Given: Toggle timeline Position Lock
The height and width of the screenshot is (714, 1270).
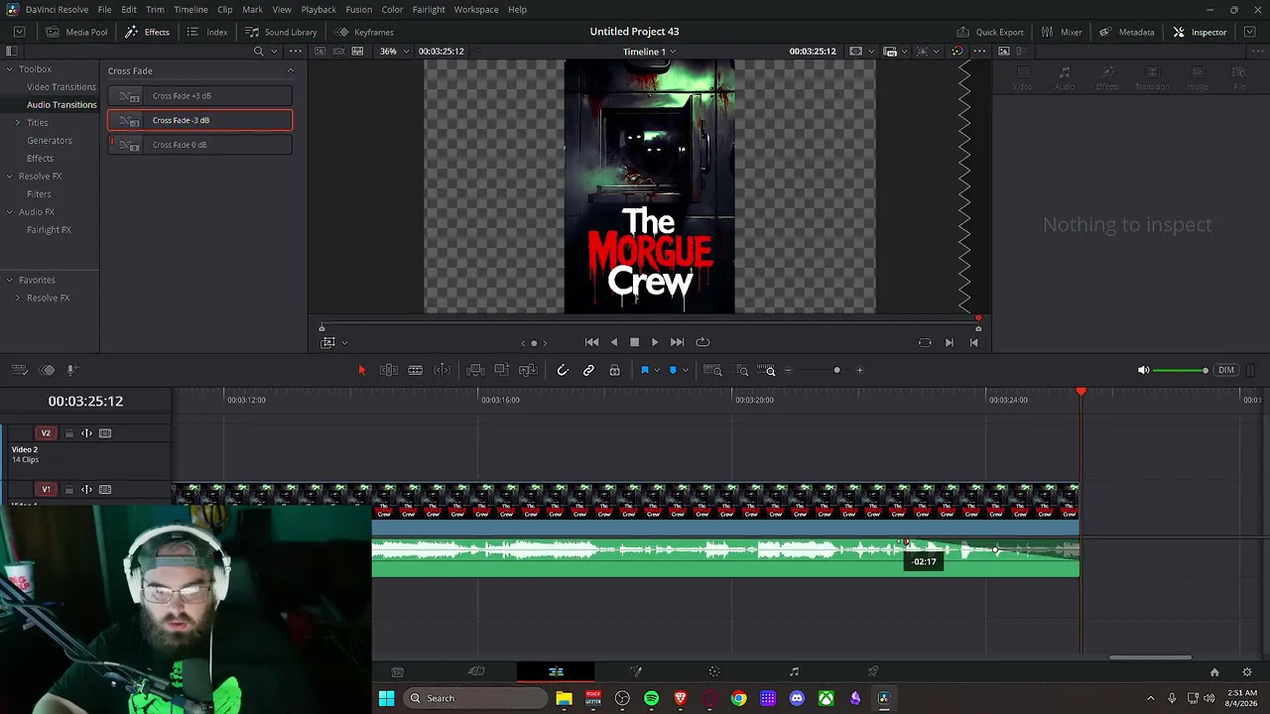Looking at the screenshot, I should click(615, 370).
